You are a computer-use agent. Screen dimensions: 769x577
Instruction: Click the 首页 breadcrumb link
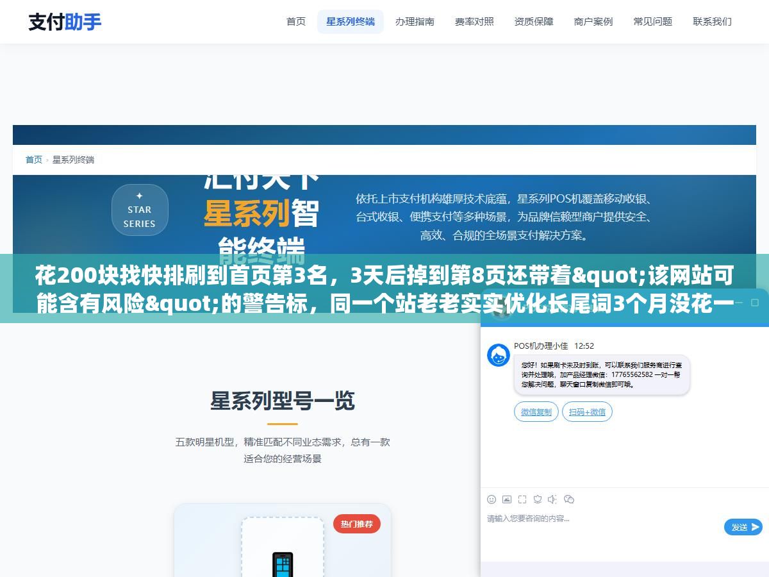pos(34,160)
